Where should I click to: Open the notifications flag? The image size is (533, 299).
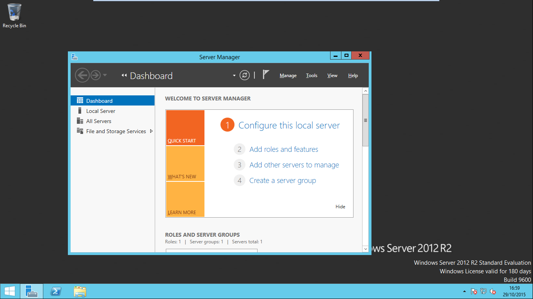click(266, 74)
